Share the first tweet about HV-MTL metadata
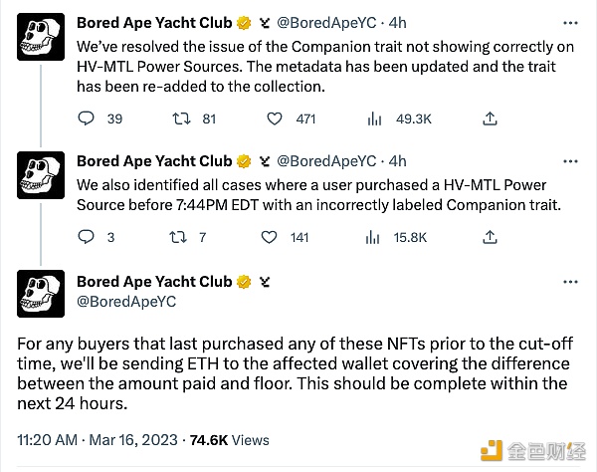Image resolution: width=597 pixels, height=472 pixels. click(490, 118)
